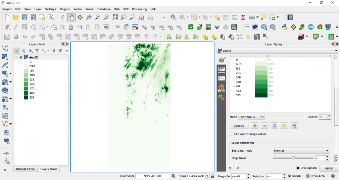This screenshot has width=339, height=180.
Task: Select the Pan Map hand tool
Action: point(71,17)
